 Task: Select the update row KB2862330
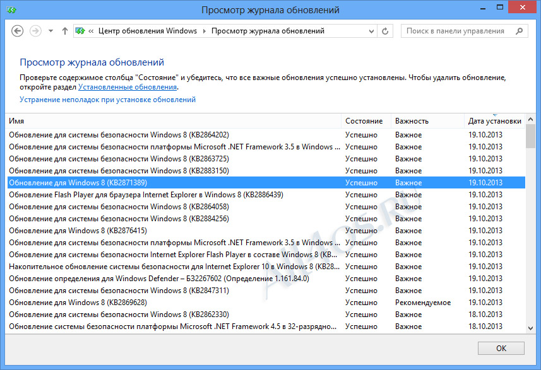click(266, 315)
